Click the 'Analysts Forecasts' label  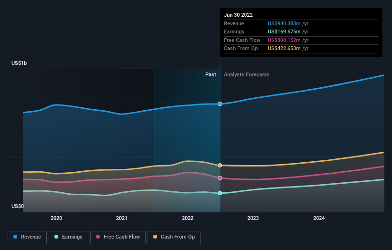246,74
